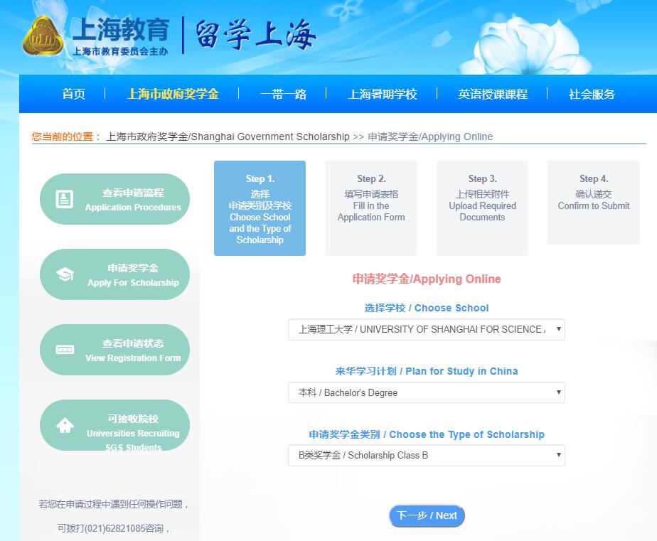Select Step 4 Confirm to Submit
The image size is (657, 541).
pos(593,203)
